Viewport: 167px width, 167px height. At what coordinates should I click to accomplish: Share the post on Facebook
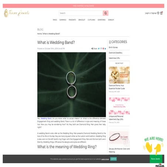(101, 48)
